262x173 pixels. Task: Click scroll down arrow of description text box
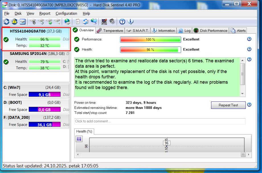coord(242,94)
